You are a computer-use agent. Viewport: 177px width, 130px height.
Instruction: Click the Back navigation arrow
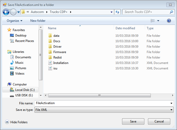[x=6, y=12]
